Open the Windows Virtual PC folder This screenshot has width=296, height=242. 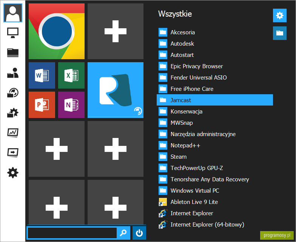tap(215, 191)
